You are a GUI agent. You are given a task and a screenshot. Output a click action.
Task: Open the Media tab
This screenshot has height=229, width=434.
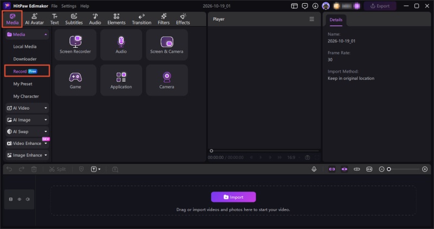(x=12, y=19)
